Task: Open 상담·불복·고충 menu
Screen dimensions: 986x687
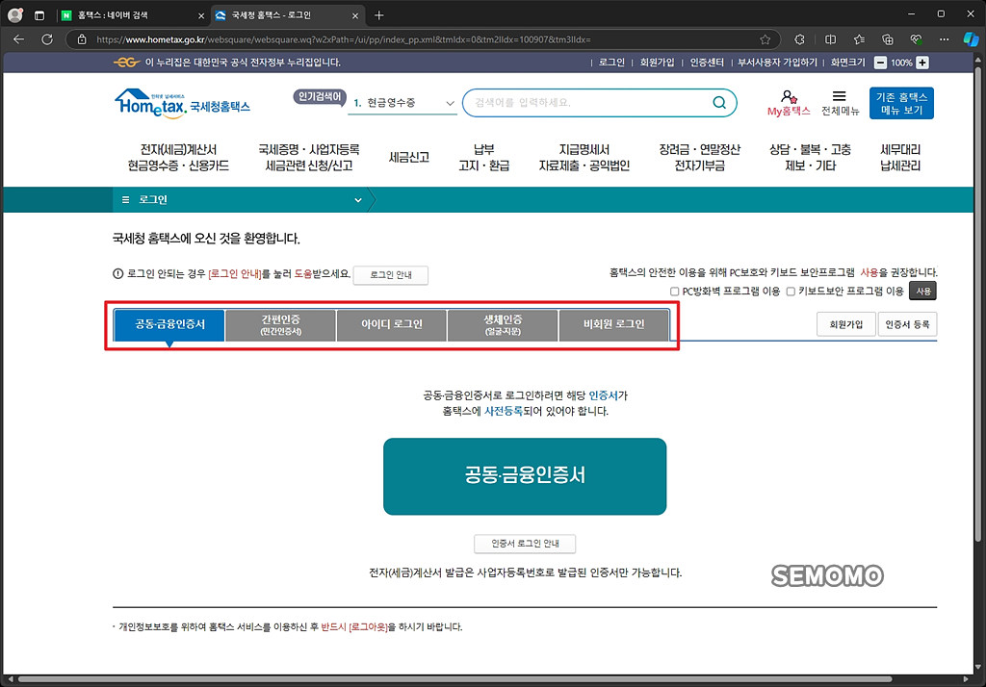Action: point(810,157)
